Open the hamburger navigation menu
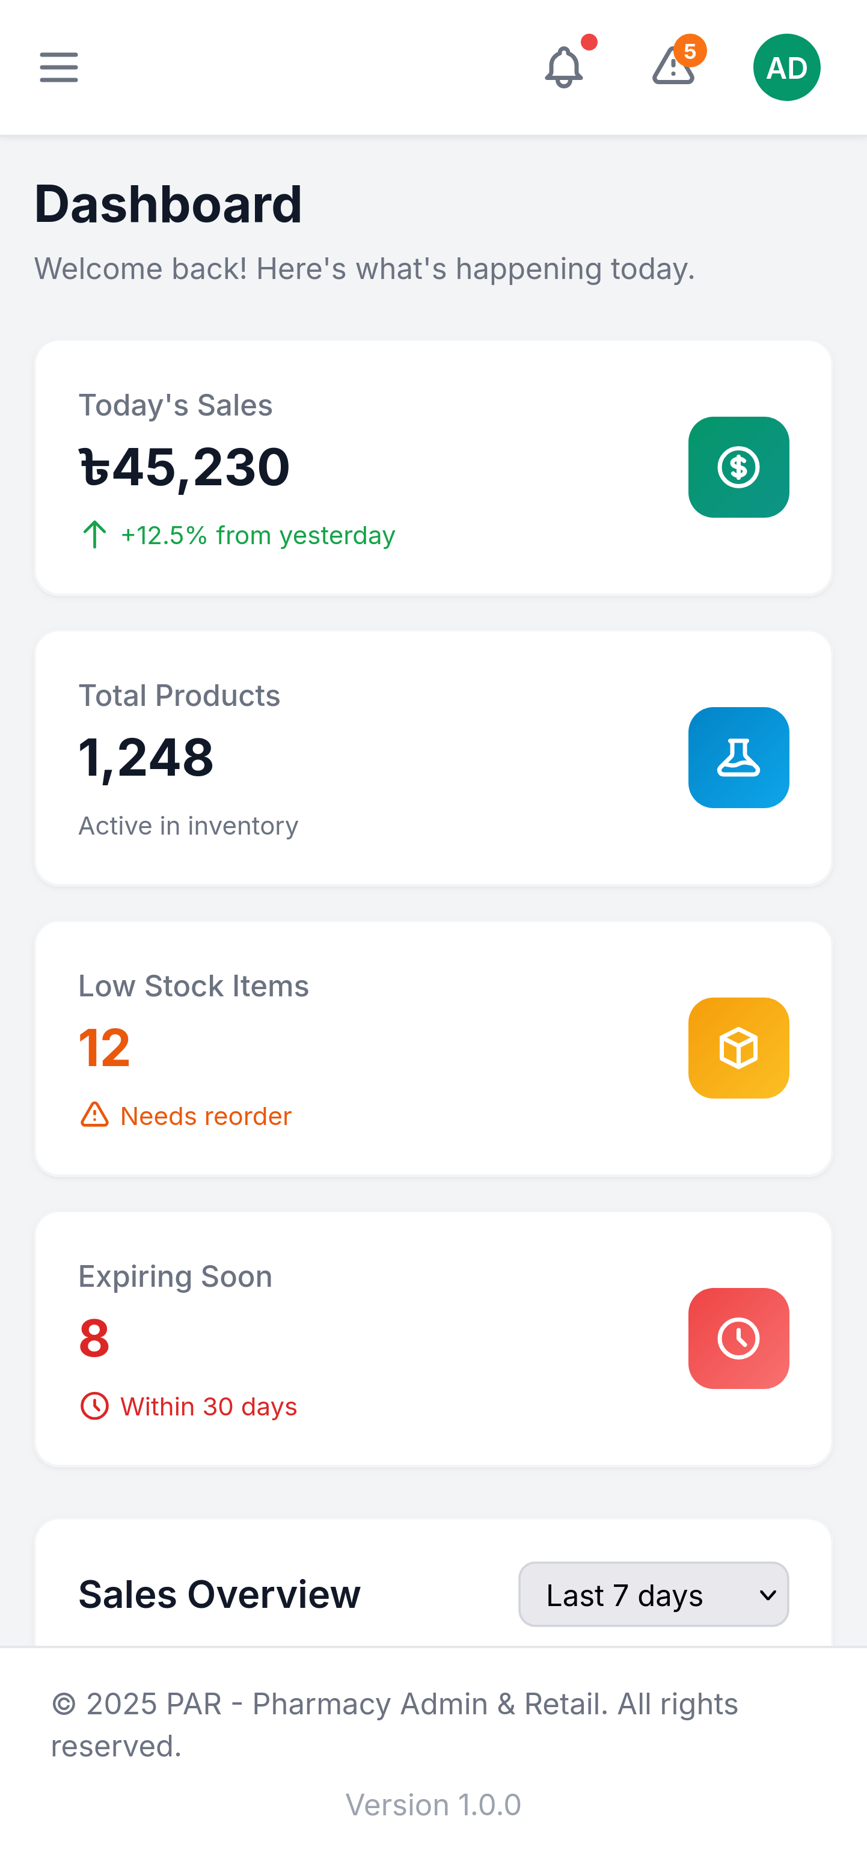The height and width of the screenshot is (1858, 867). [58, 67]
